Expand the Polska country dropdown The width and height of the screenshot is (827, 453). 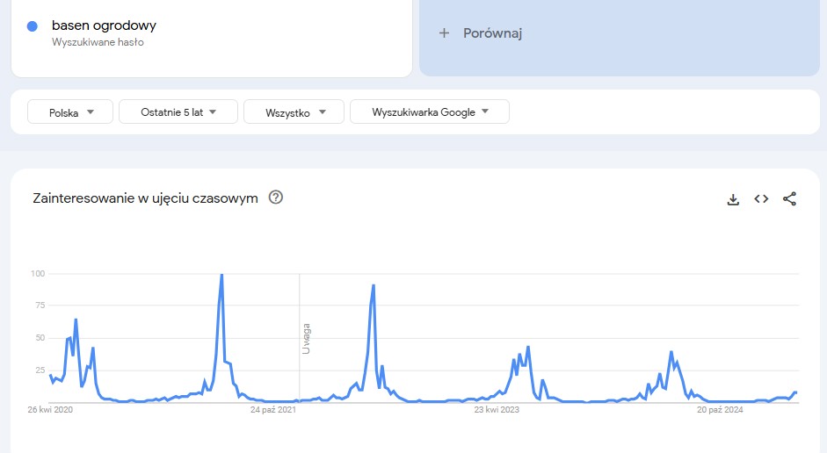(x=70, y=111)
